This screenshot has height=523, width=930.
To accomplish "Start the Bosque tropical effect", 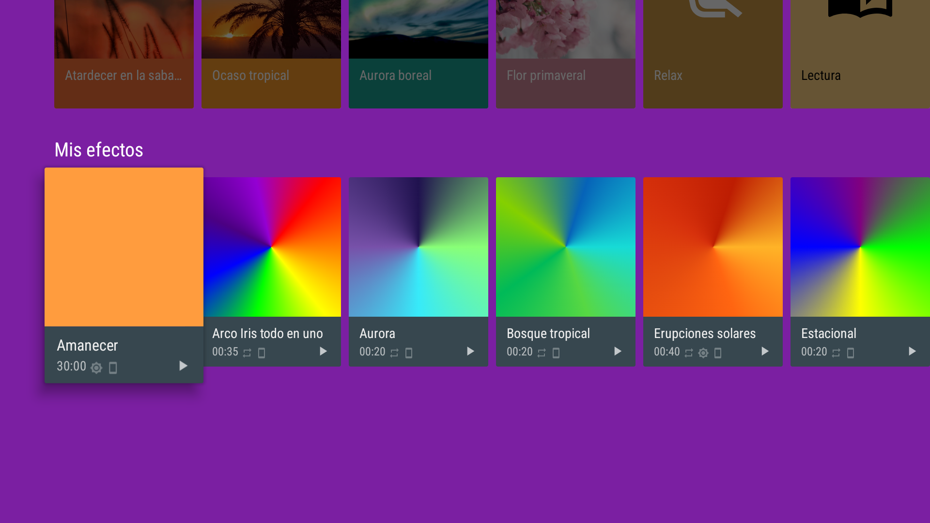I will point(618,352).
